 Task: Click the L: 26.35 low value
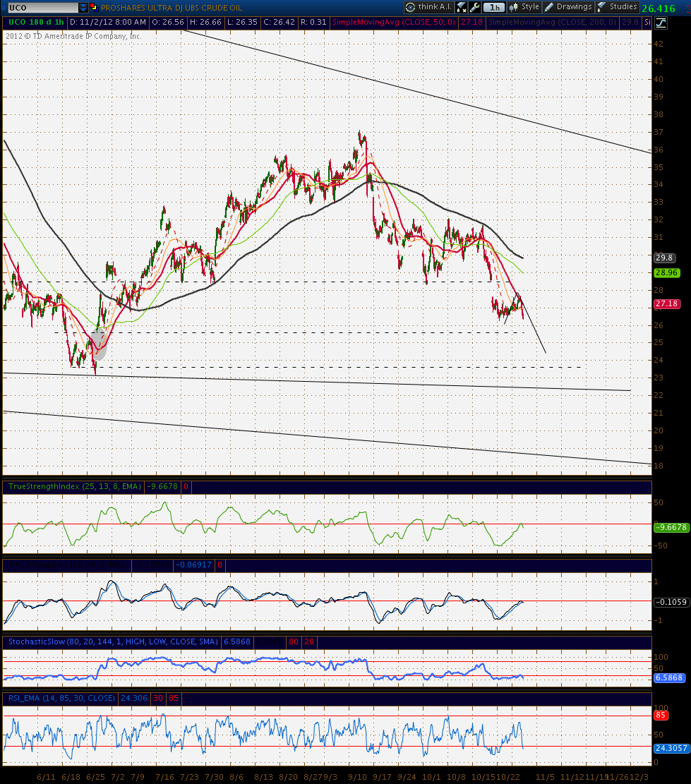coord(242,22)
